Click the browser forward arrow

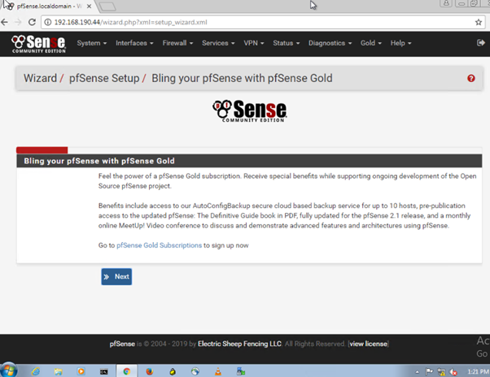pyautogui.click(x=18, y=22)
